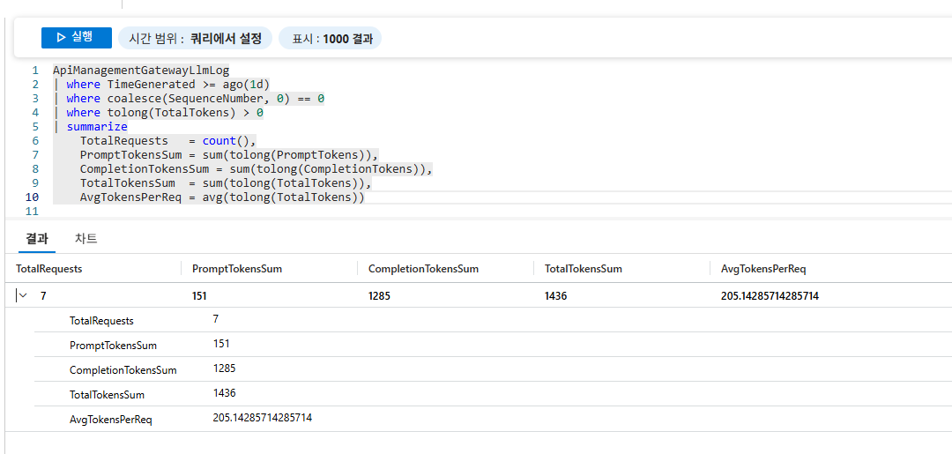Screen dimensions: 952x454
Task: Click the play icon on 실행 button
Action: coord(60,38)
